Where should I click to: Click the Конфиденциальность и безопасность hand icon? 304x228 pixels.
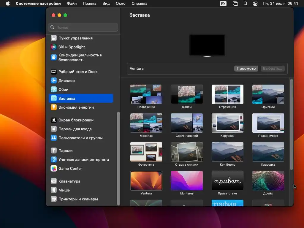[54, 57]
